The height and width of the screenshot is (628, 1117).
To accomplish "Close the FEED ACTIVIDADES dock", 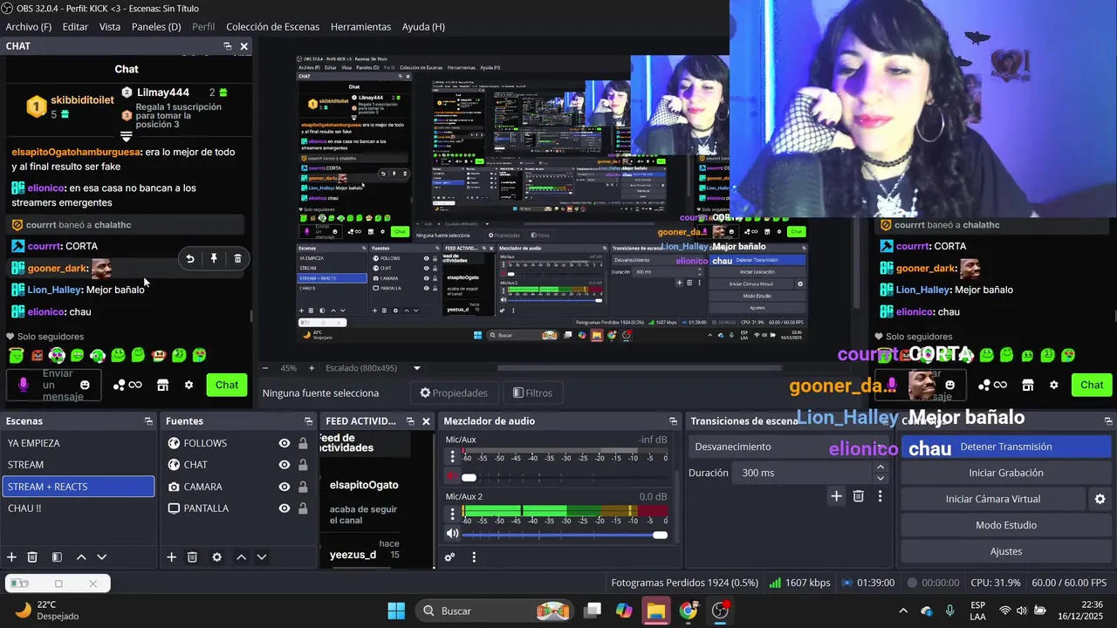I will point(426,421).
